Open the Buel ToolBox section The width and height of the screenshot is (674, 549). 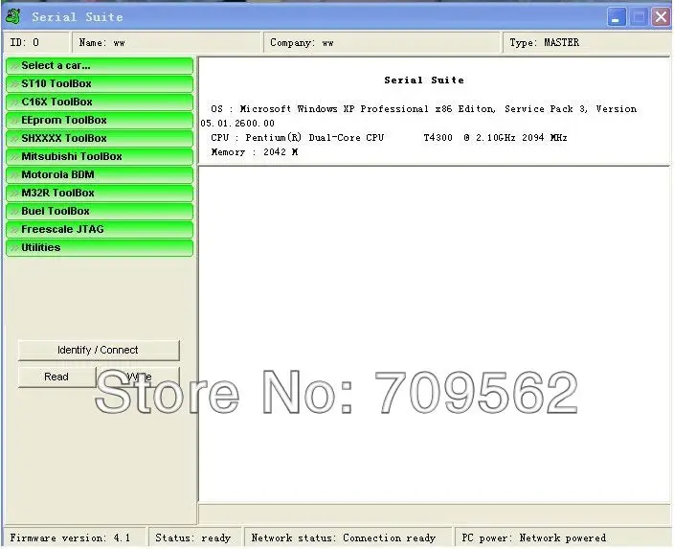(x=100, y=211)
